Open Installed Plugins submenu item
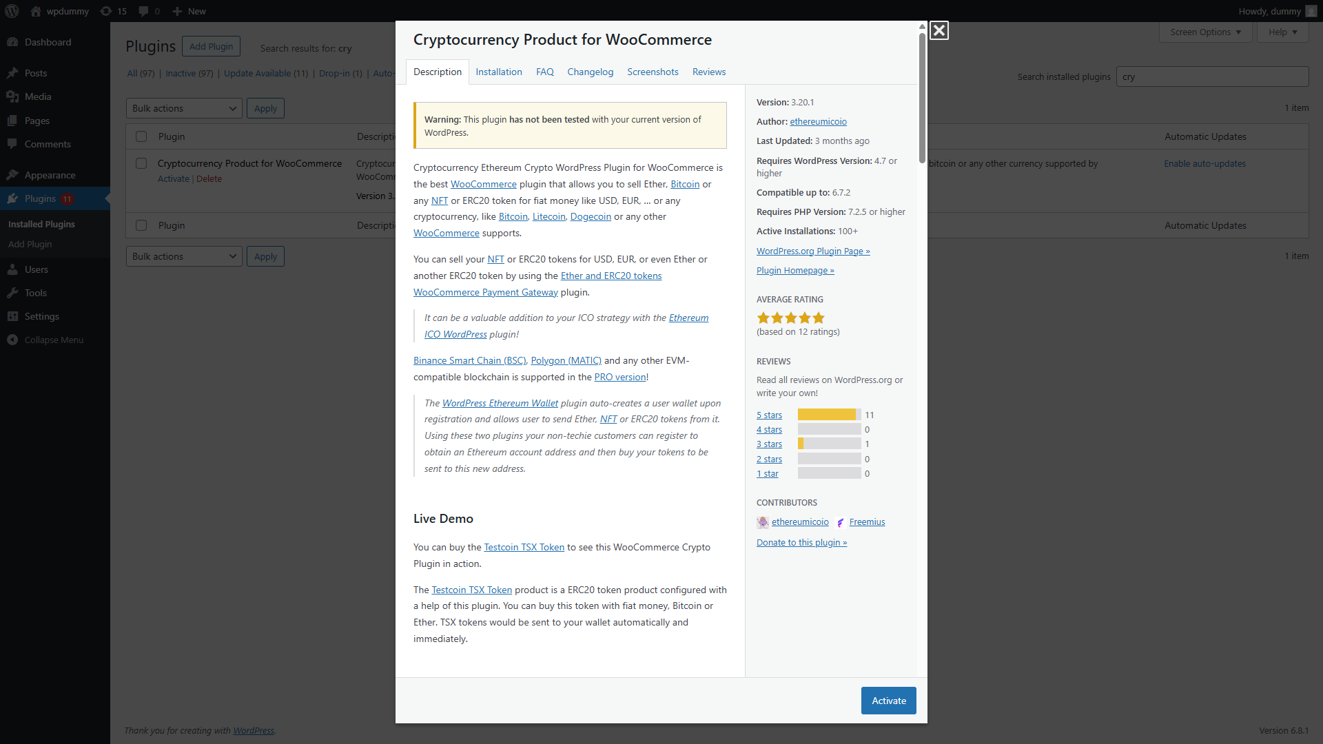Viewport: 1323px width, 744px height. pos(41,224)
